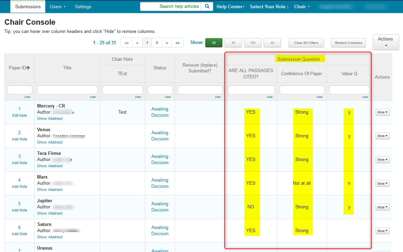Click the Submission Question column header
Image resolution: width=403 pixels, height=252 pixels.
tap(298, 59)
